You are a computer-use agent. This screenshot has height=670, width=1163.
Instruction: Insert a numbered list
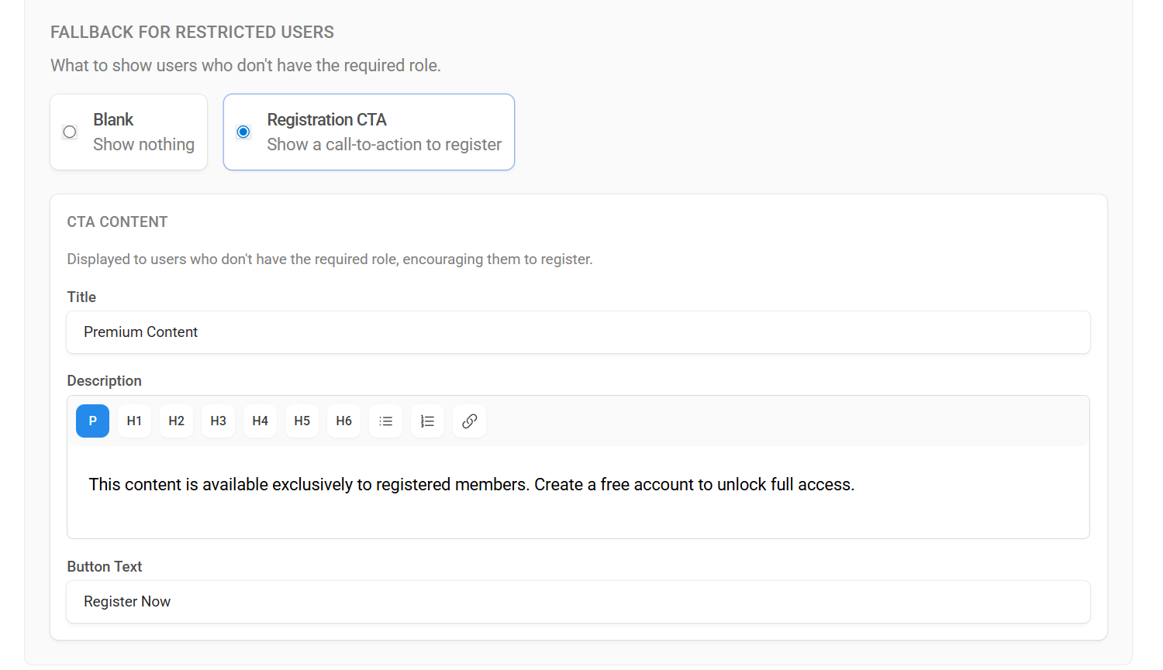pyautogui.click(x=427, y=421)
